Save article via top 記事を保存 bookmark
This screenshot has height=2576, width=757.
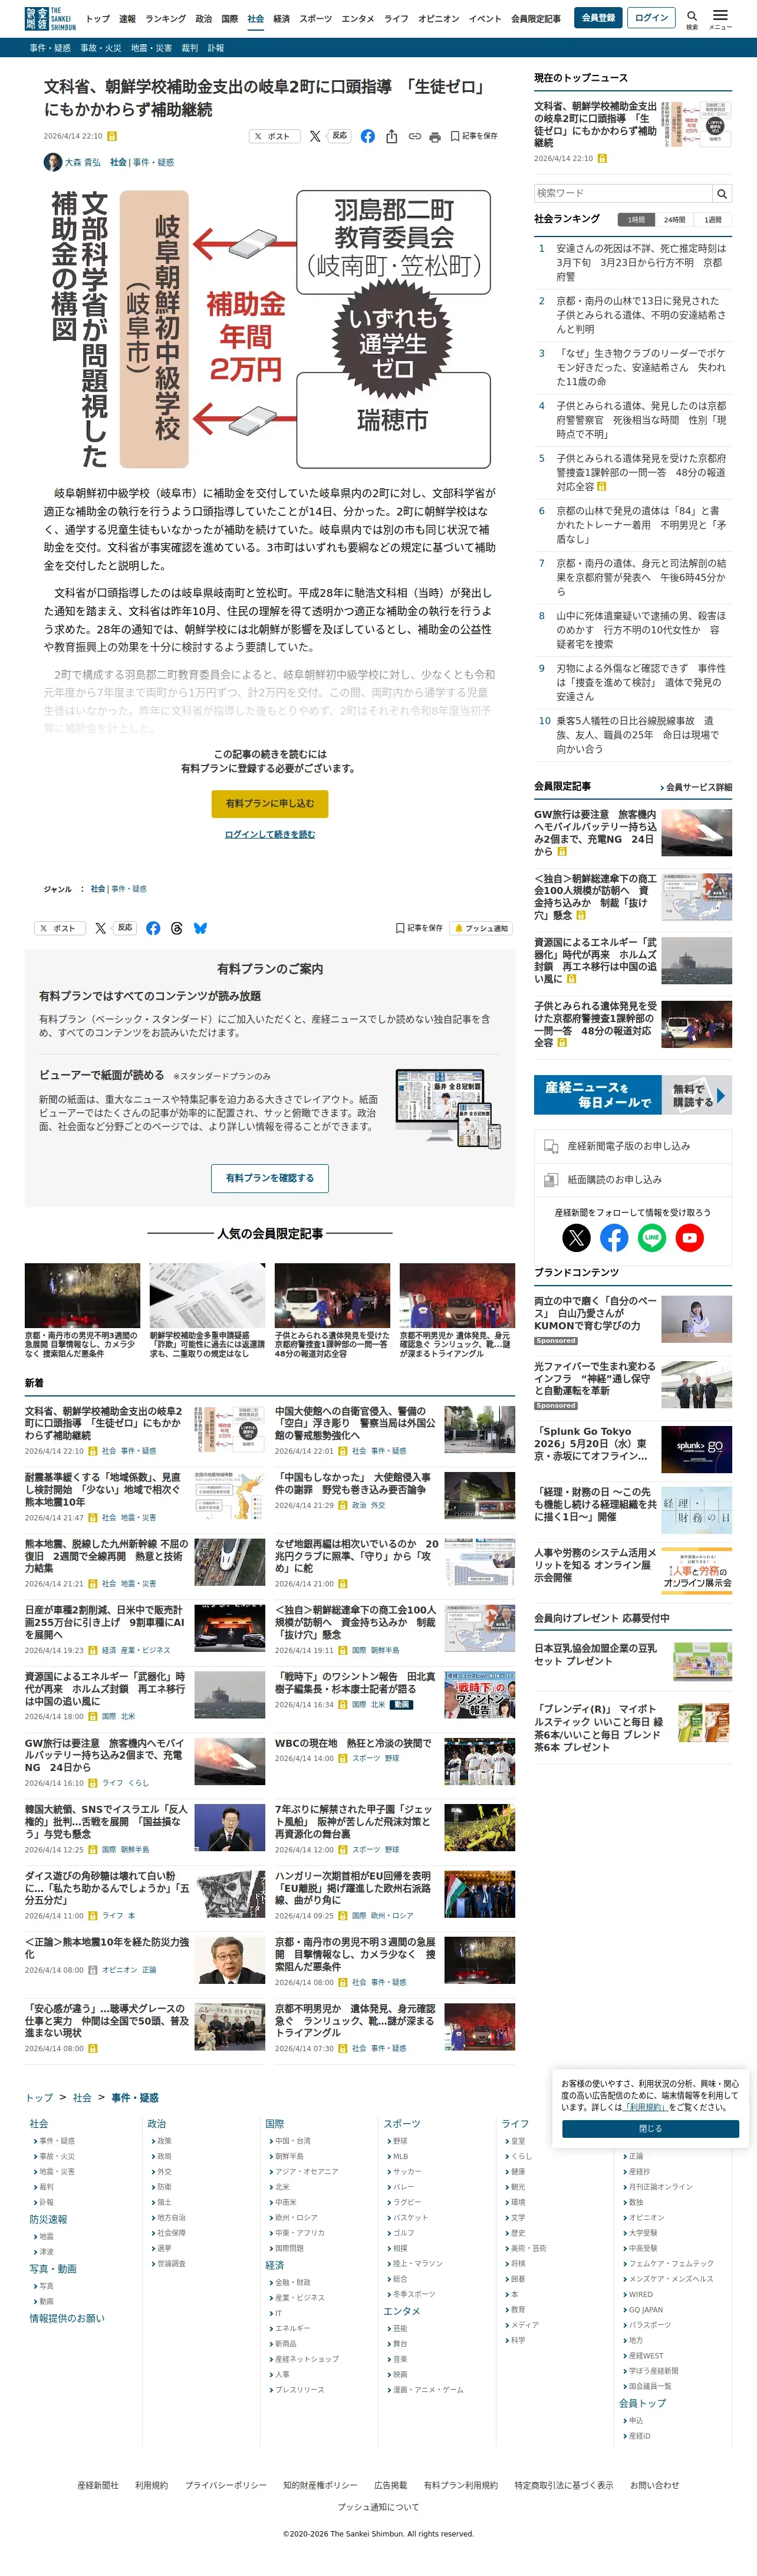click(474, 136)
